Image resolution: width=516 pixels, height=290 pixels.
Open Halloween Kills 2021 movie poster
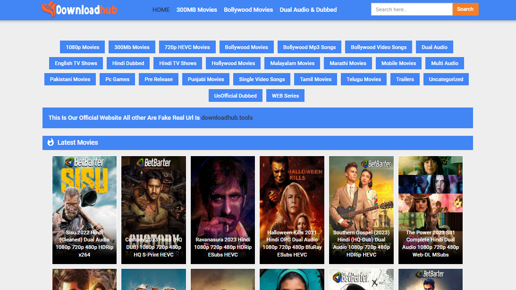tap(292, 210)
